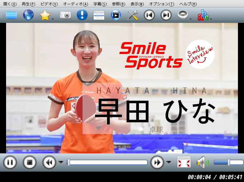Open the 開く(O) menu
The width and height of the screenshot is (244, 182).
[x=10, y=4]
